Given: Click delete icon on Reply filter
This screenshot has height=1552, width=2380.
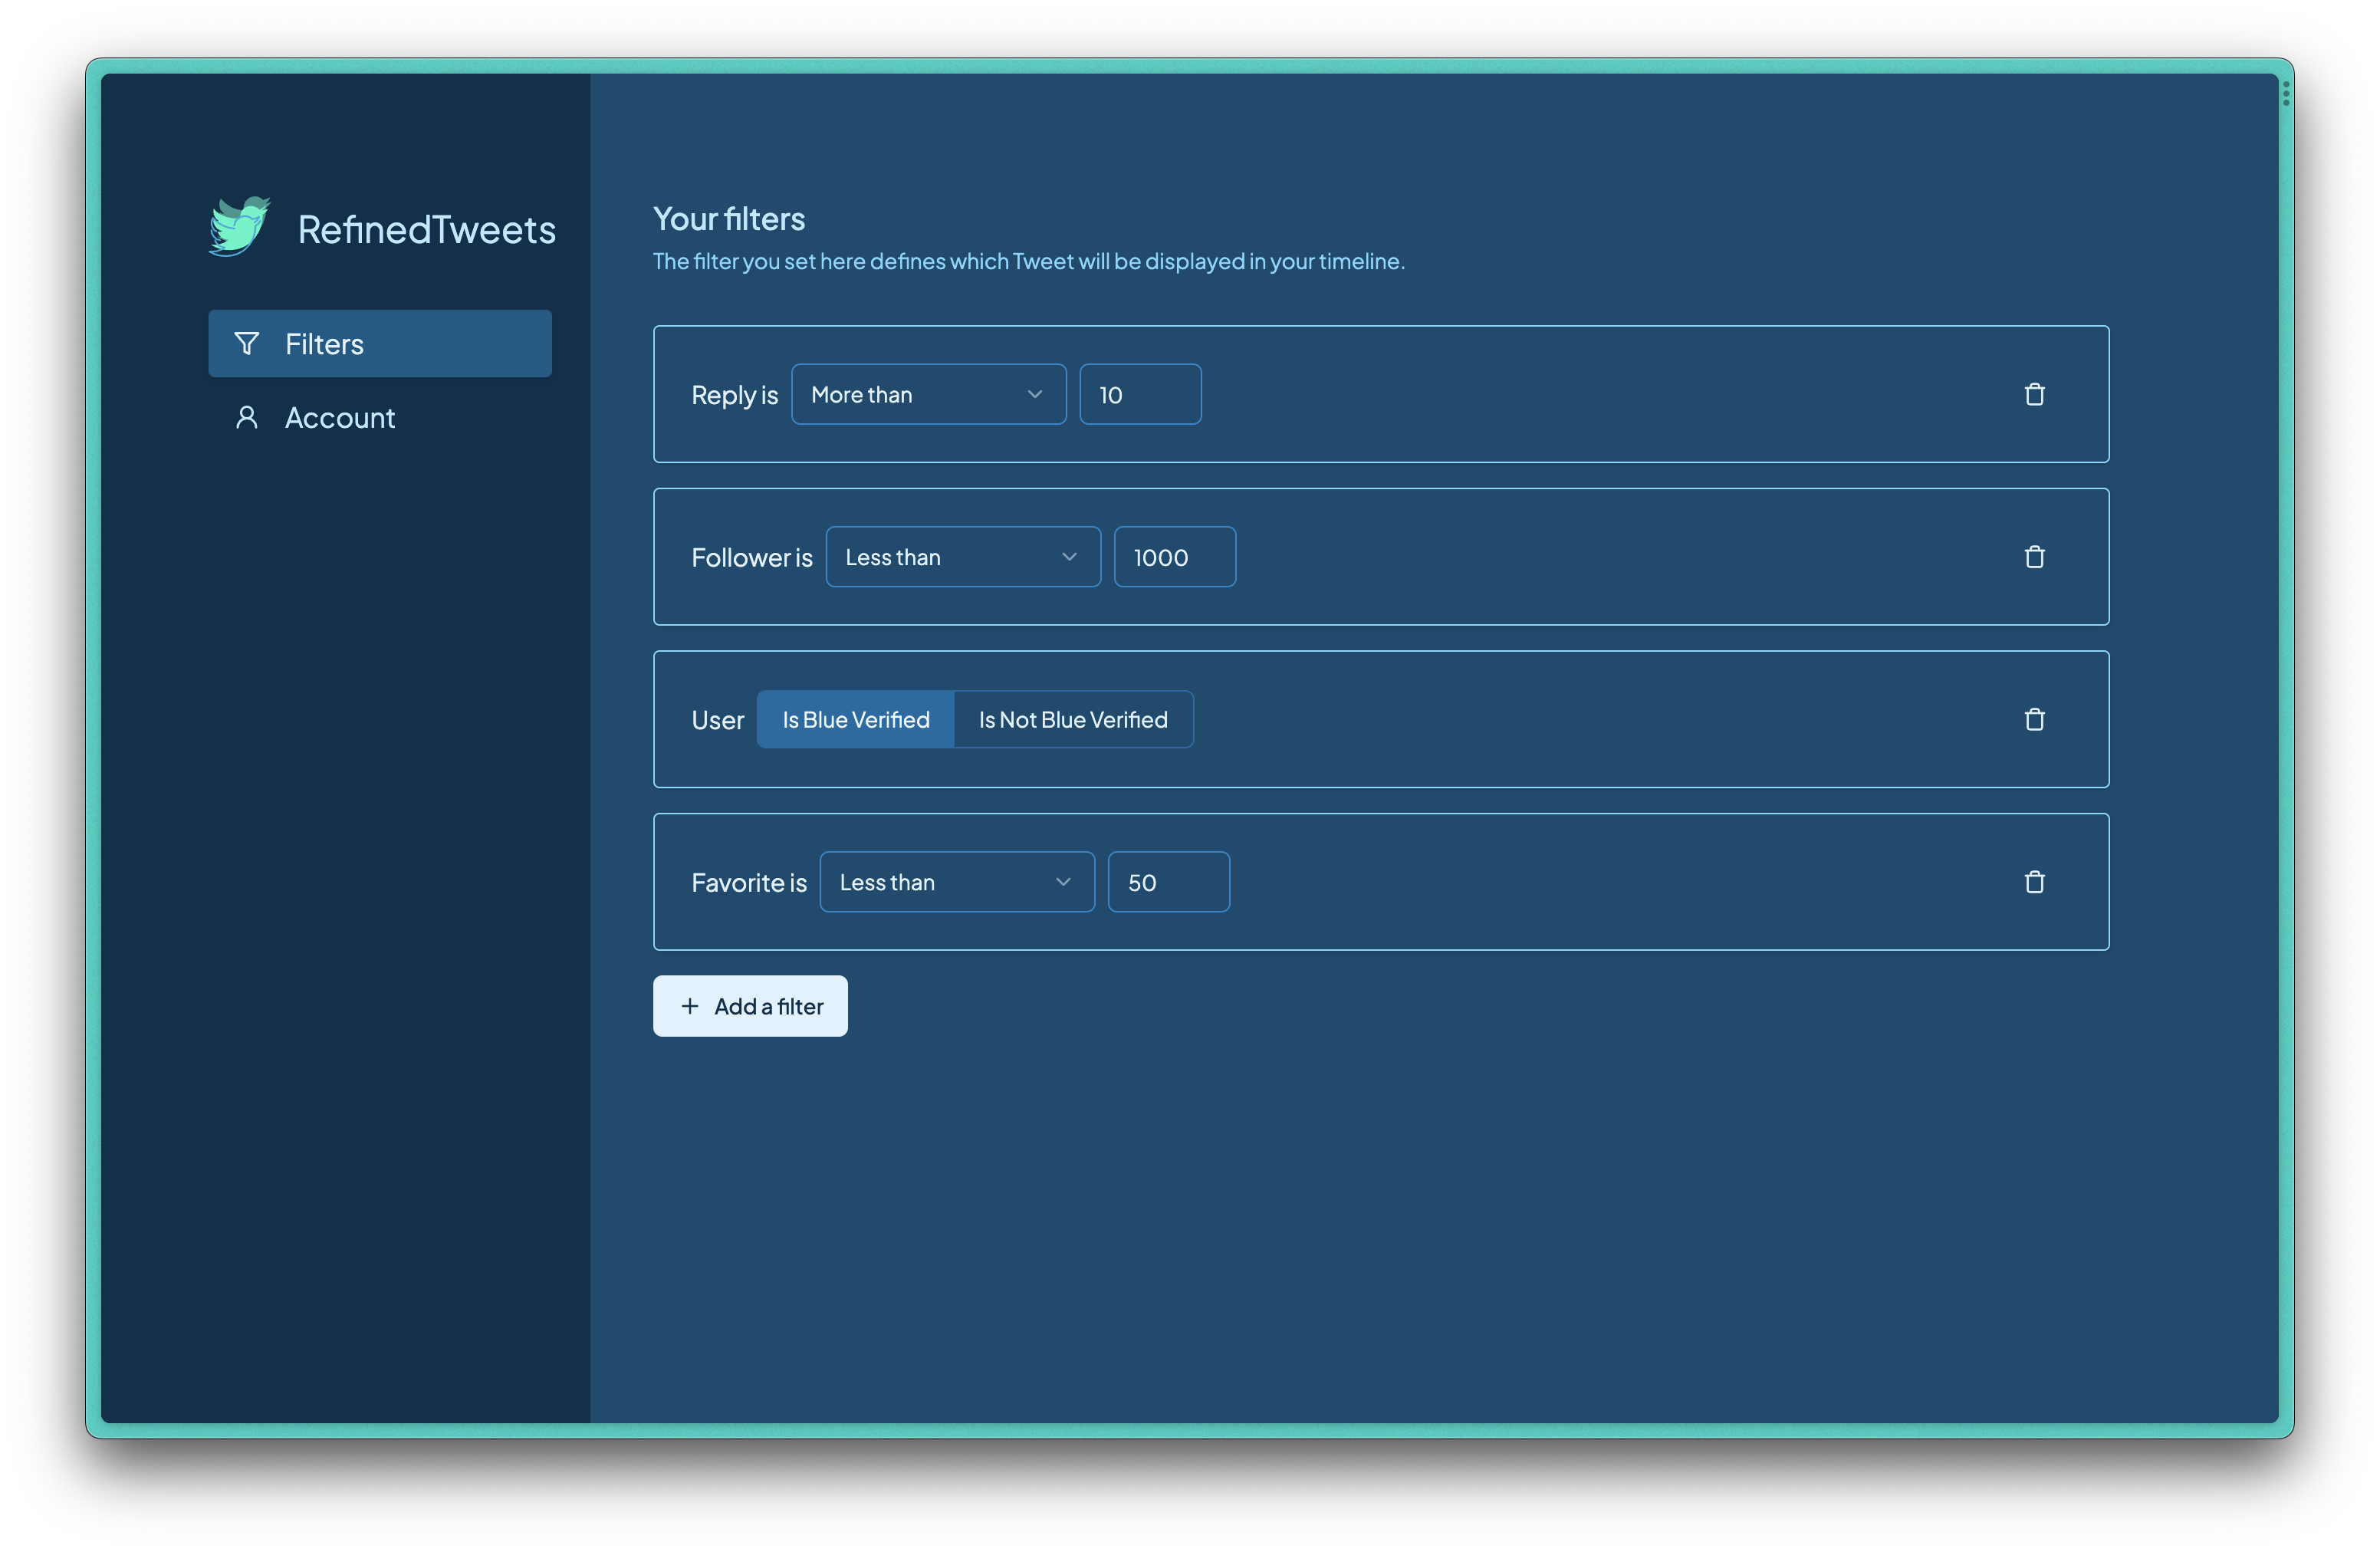Looking at the screenshot, I should coord(2035,393).
